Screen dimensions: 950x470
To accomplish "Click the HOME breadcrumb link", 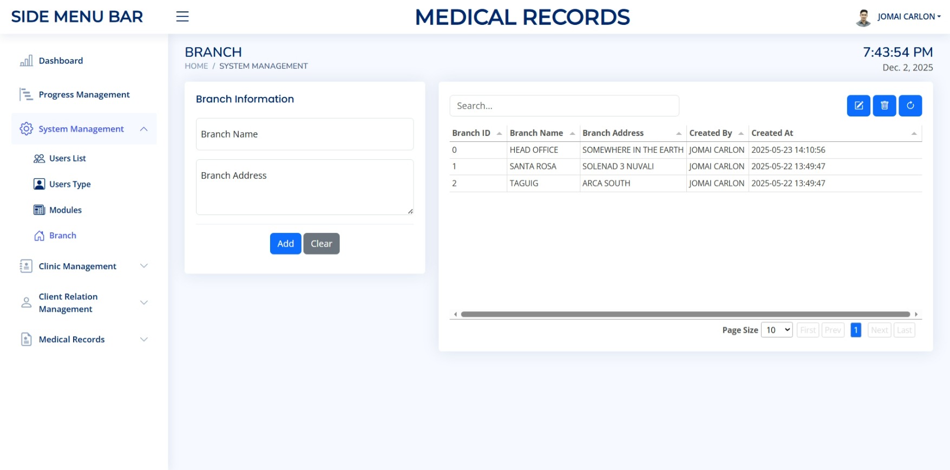I will (196, 66).
